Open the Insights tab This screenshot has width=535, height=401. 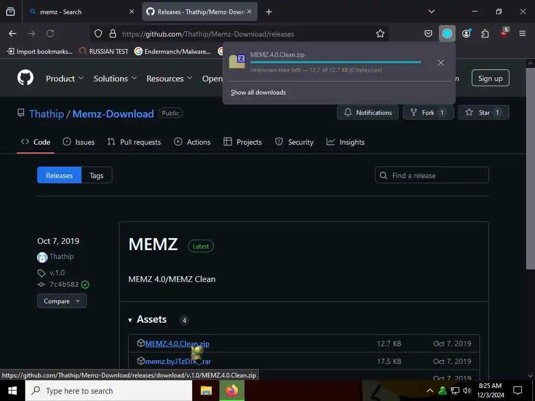345,142
